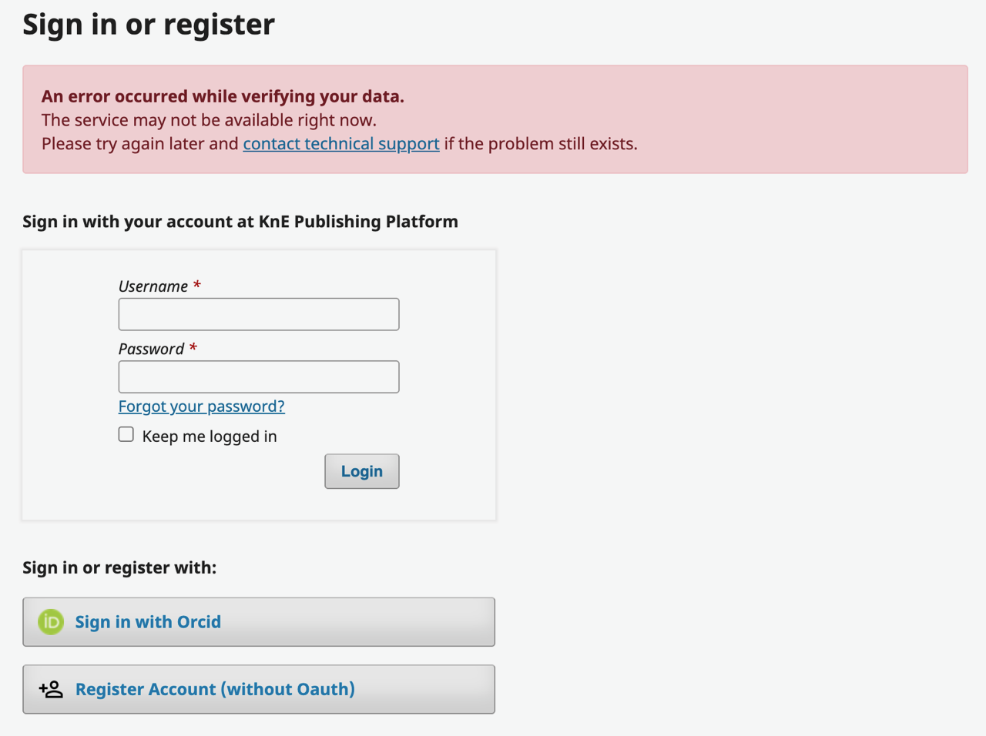The image size is (986, 736).
Task: Click the bold error message heading
Action: click(x=223, y=96)
